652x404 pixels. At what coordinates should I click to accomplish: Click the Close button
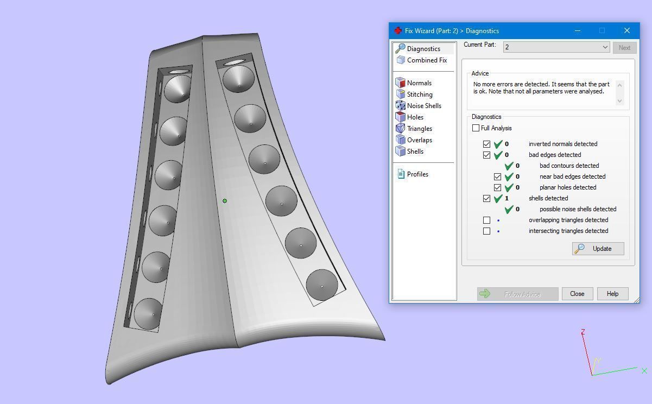tap(577, 294)
